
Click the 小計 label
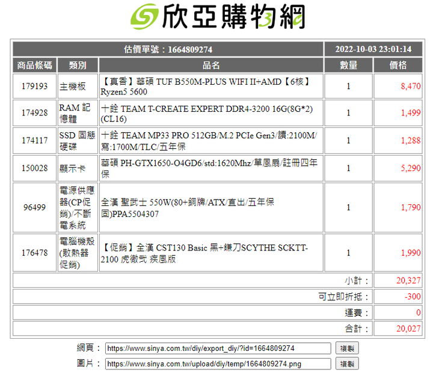click(x=357, y=281)
